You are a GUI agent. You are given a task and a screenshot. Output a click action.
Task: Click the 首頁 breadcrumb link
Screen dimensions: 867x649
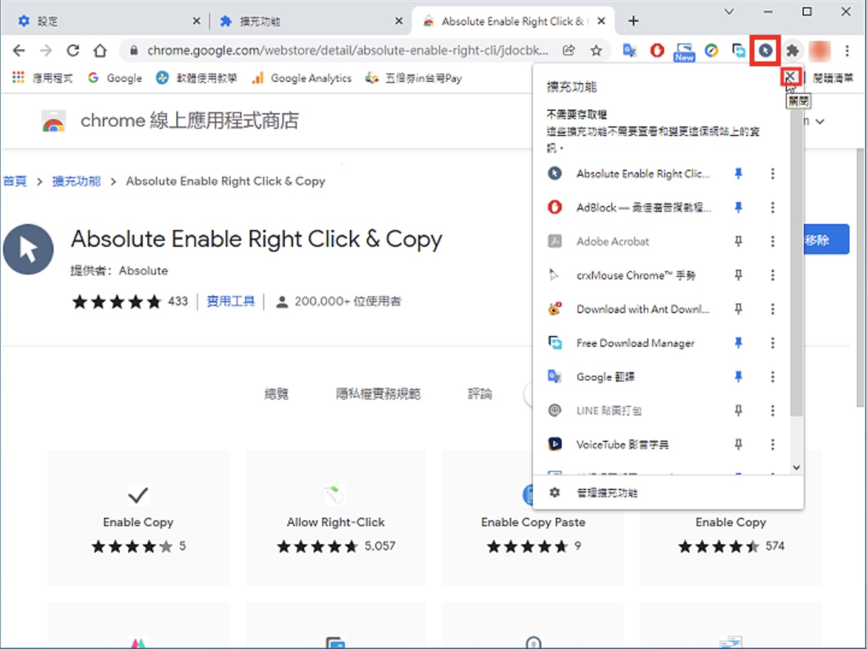(x=15, y=181)
